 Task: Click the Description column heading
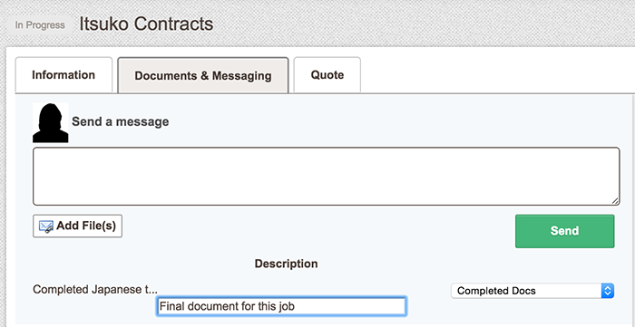[286, 264]
